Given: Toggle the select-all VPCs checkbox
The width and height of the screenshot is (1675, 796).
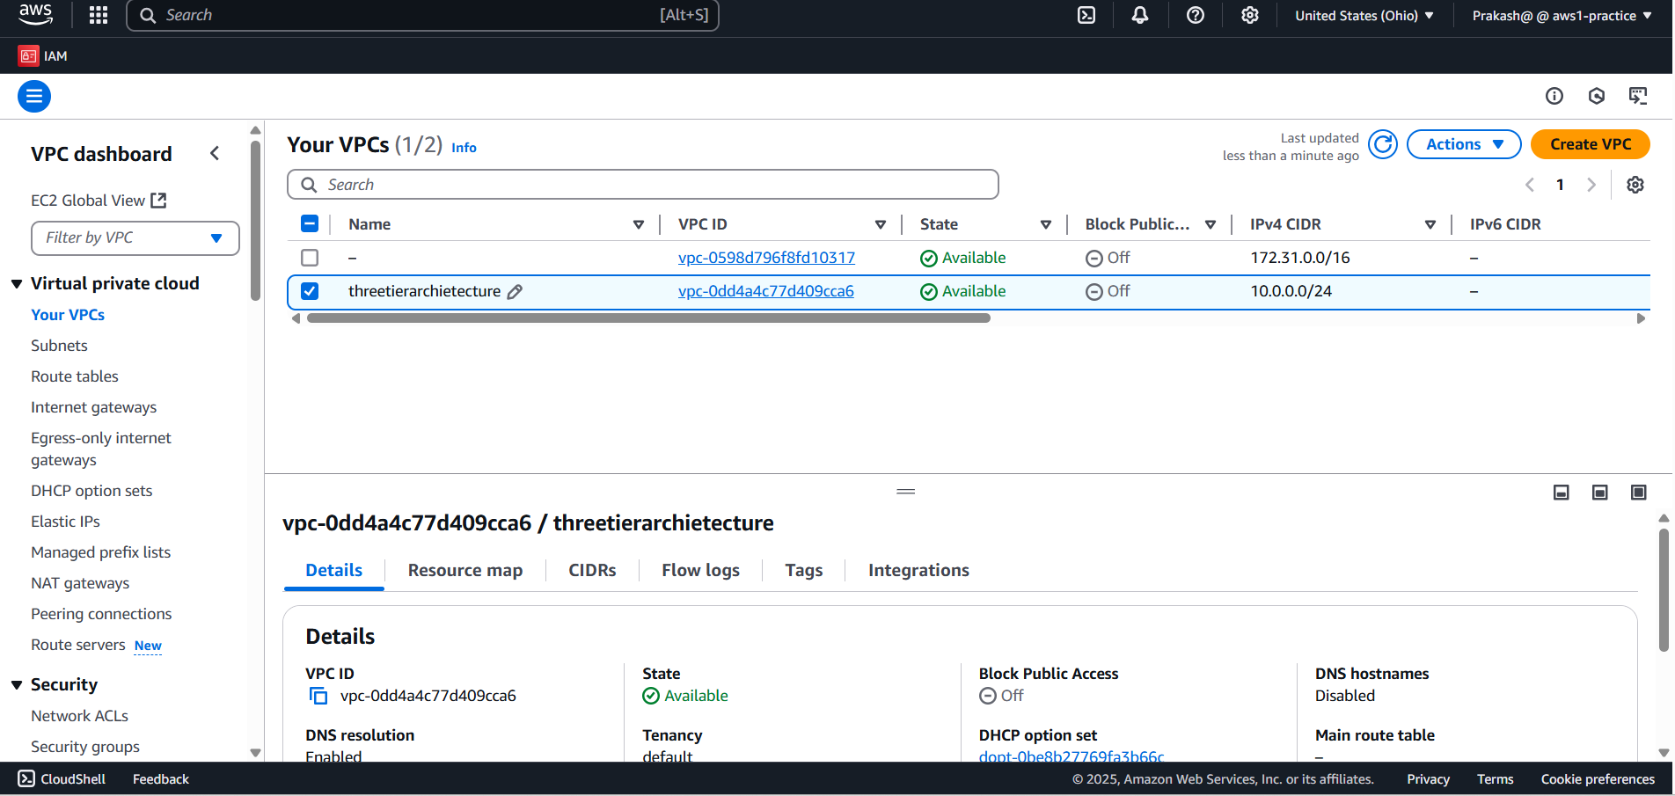Looking at the screenshot, I should coord(310,223).
